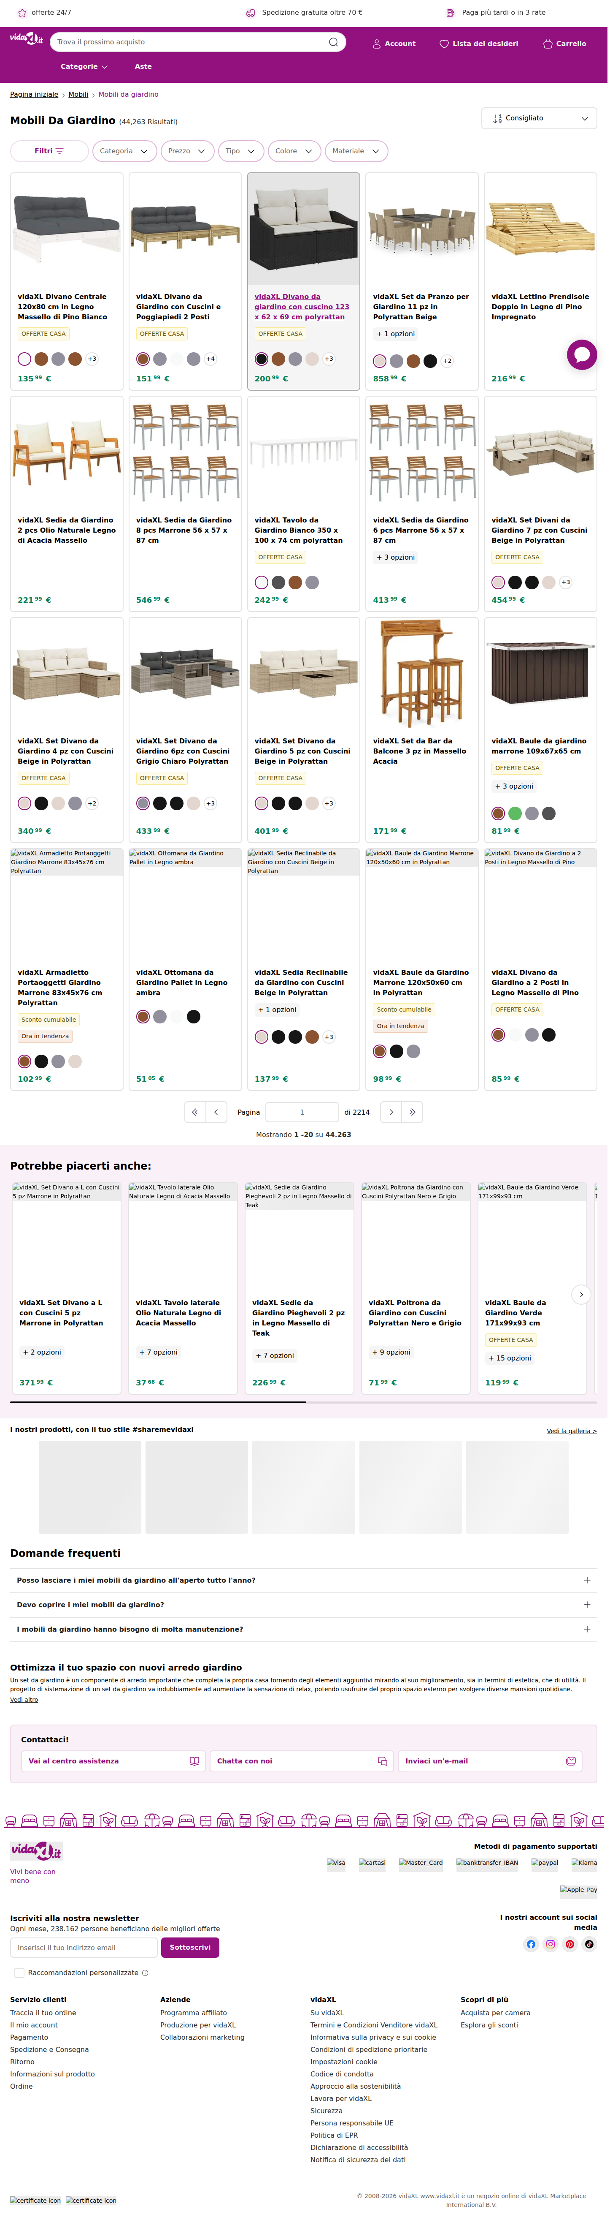The image size is (610, 2223).
Task: Select green swatch on Baule da giardino
Action: pyautogui.click(x=514, y=813)
